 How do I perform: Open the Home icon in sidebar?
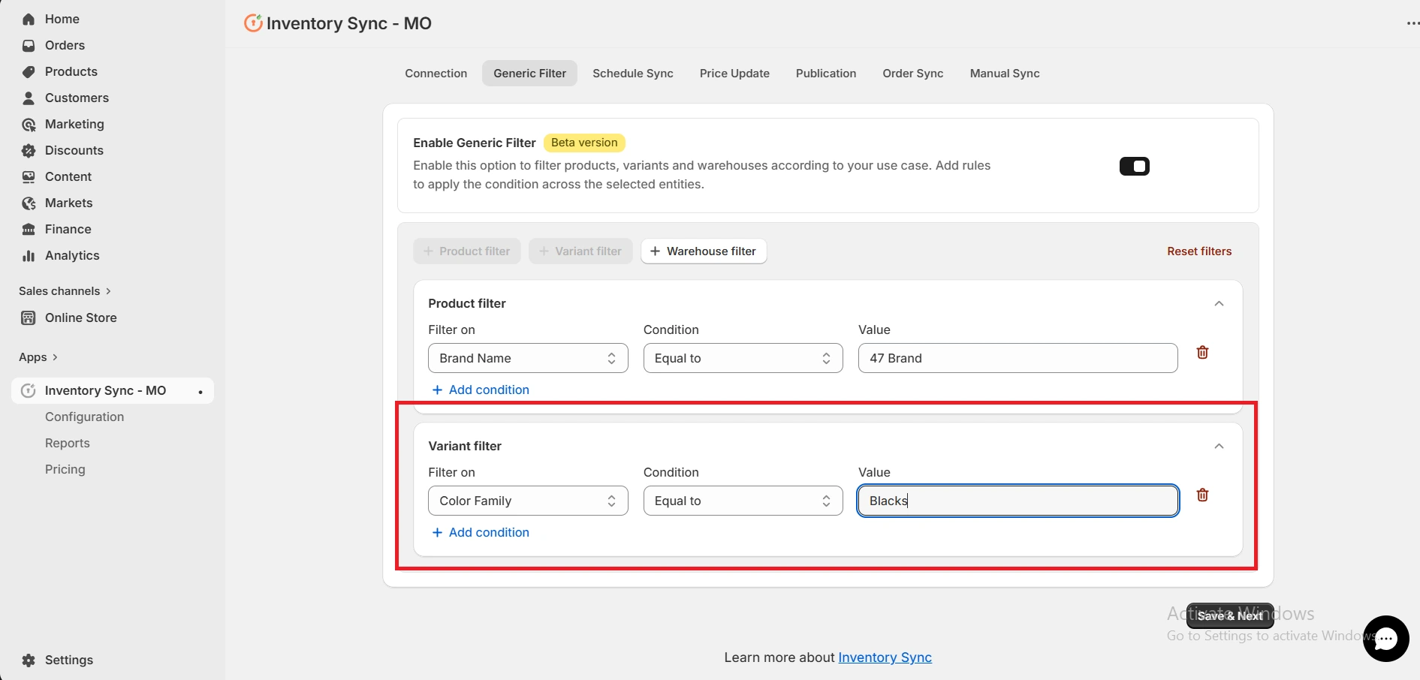[28, 19]
